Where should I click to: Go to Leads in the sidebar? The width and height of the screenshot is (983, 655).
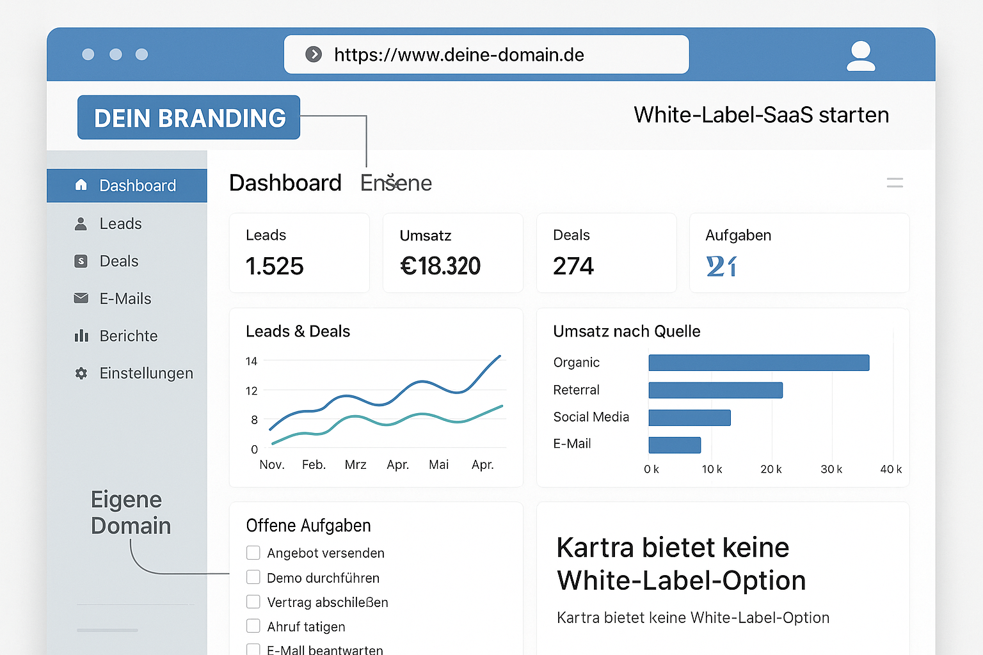click(127, 224)
